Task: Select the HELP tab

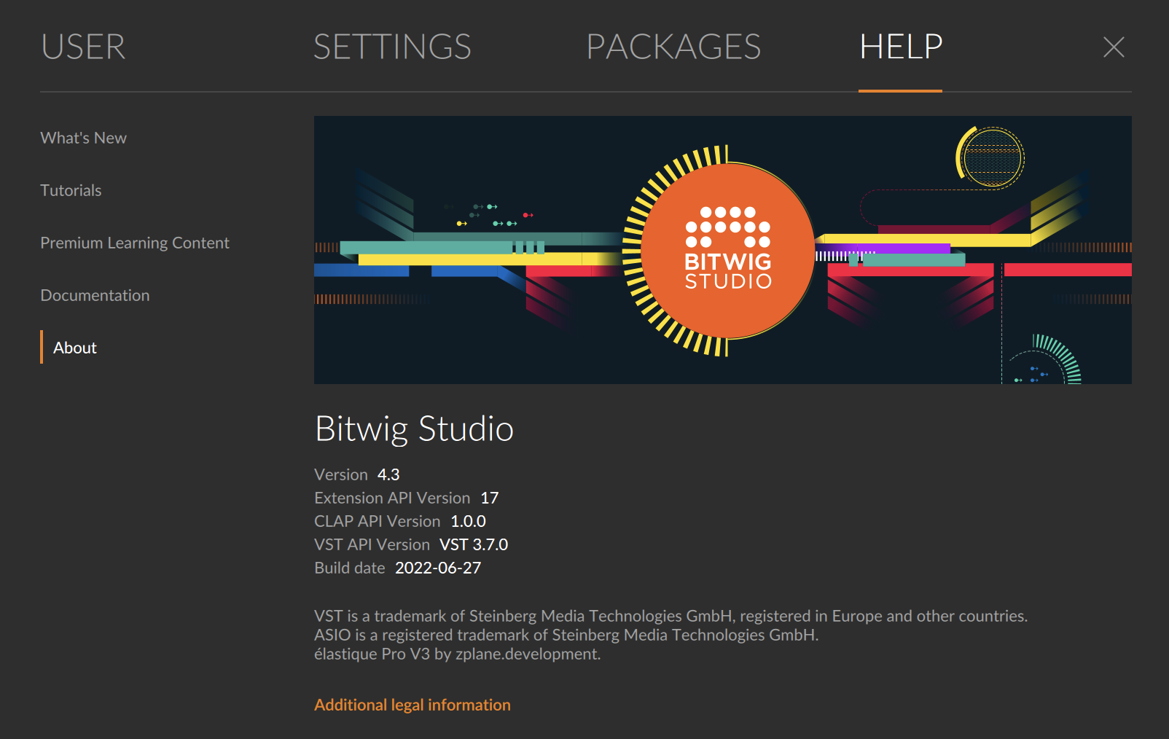Action: point(901,47)
